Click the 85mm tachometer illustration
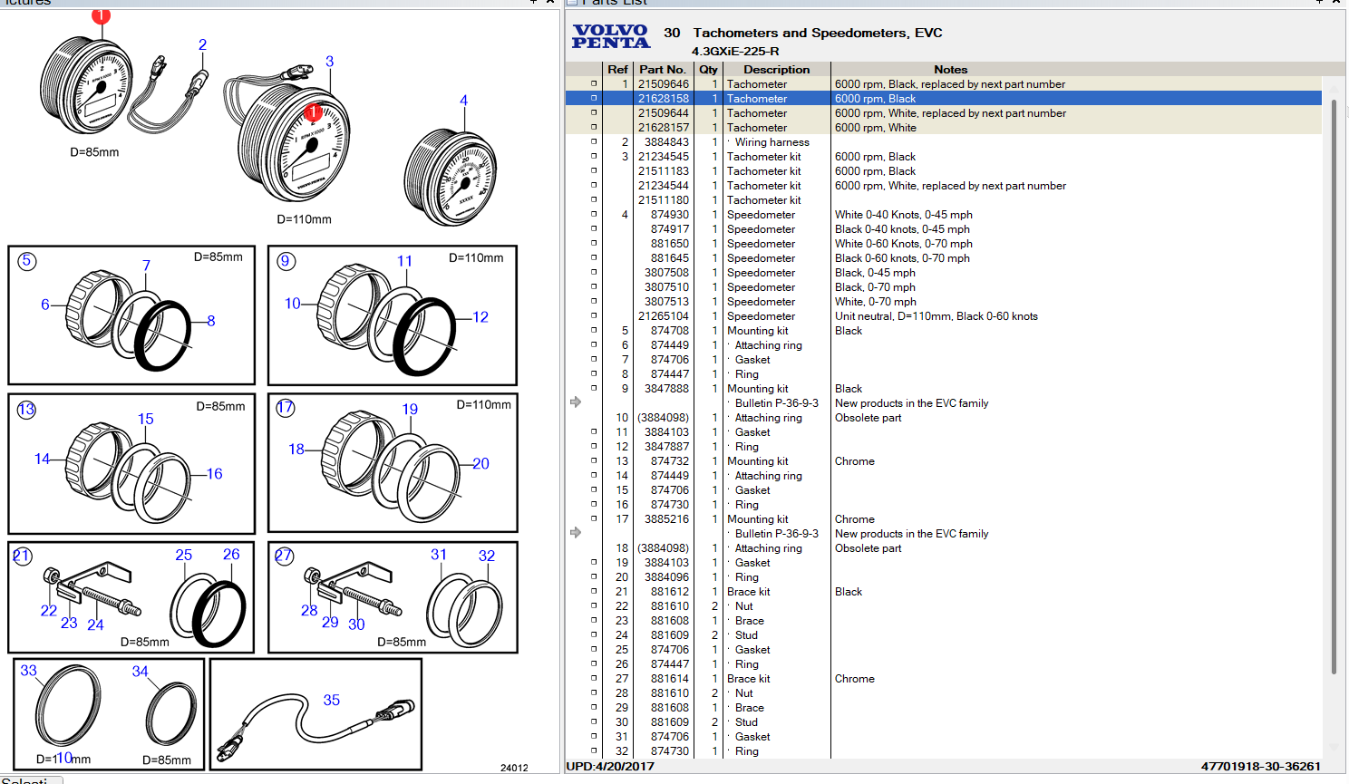 pos(87,86)
